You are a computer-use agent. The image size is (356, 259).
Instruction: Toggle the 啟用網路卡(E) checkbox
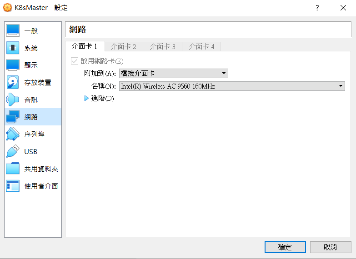coord(75,61)
